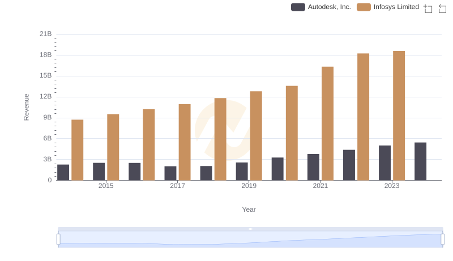Select the Infosys bar for 2019
Screen dimensions: 453x261
pyautogui.click(x=256, y=136)
